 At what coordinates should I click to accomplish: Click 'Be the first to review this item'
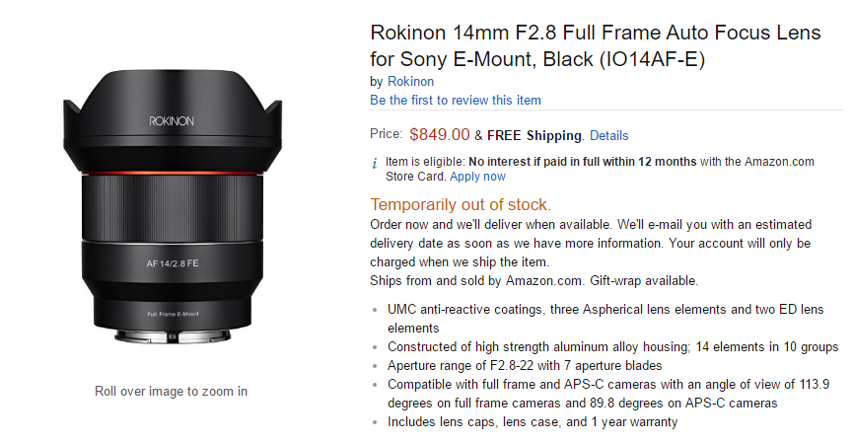point(456,100)
